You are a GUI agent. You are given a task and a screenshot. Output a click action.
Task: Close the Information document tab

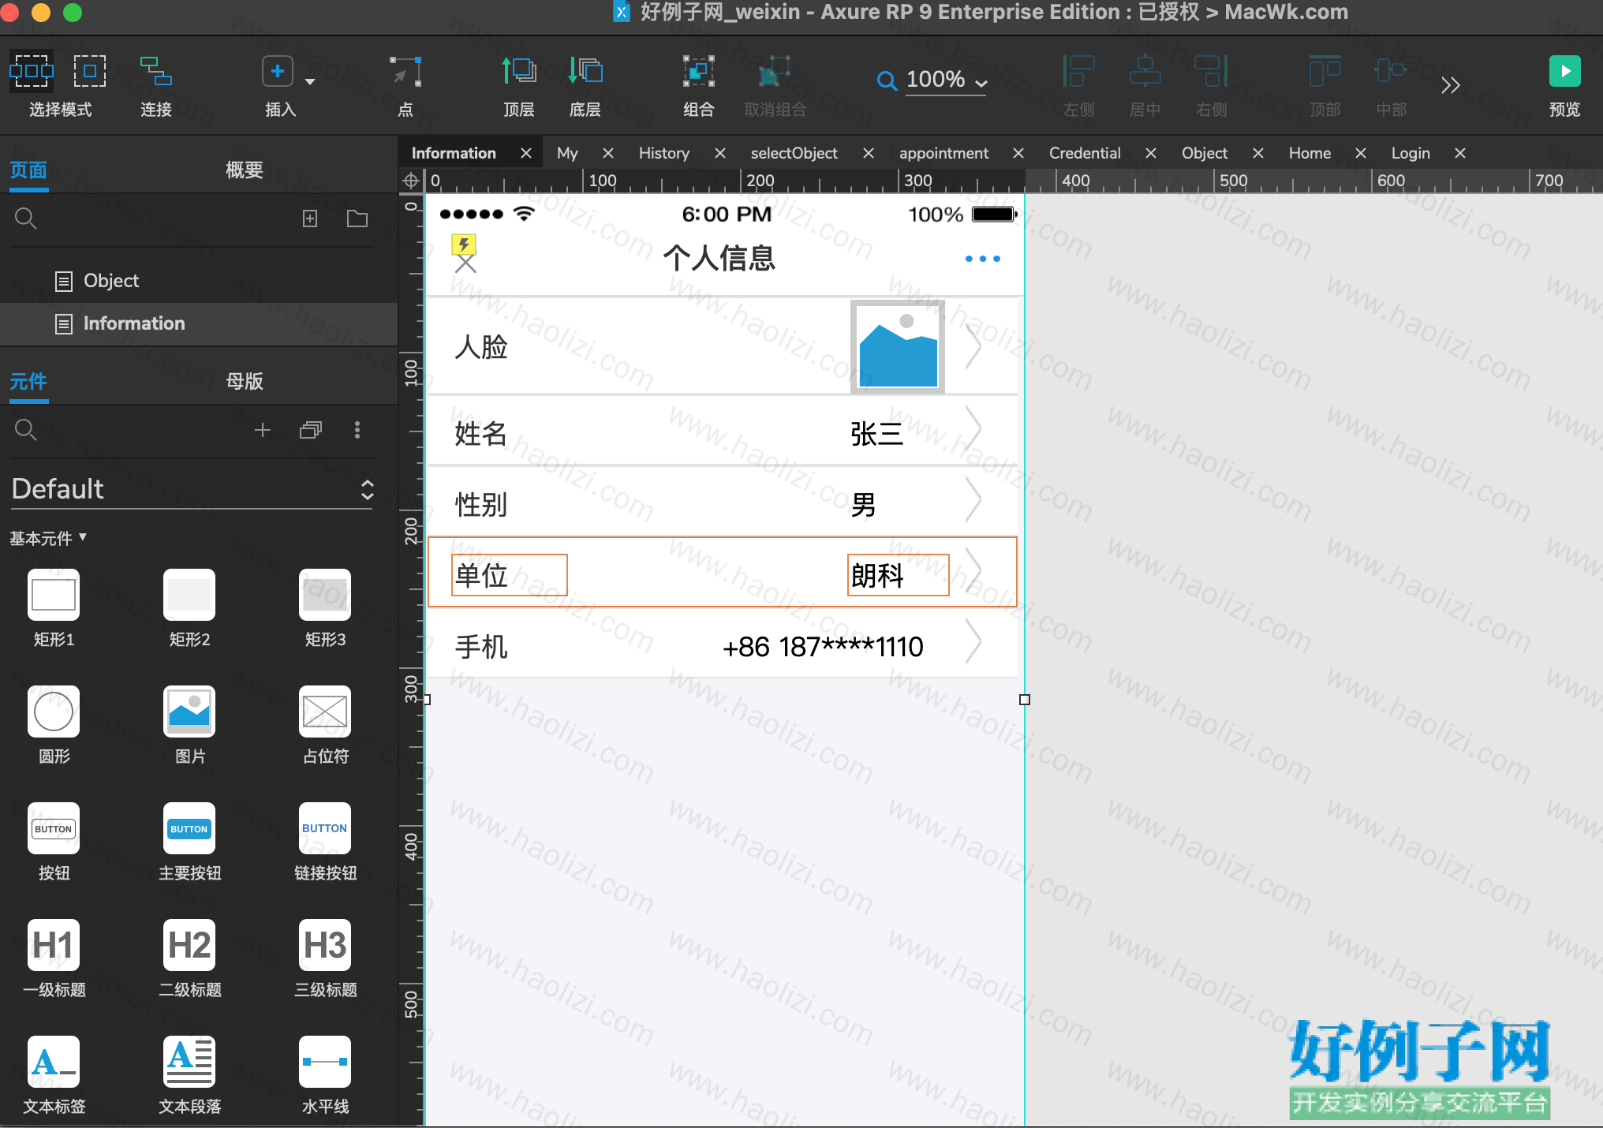coord(526,153)
